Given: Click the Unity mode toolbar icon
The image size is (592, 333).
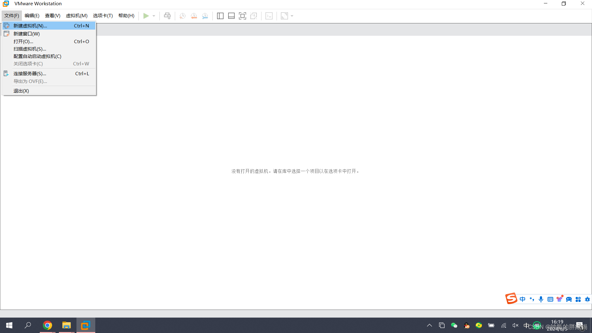Looking at the screenshot, I should (x=254, y=16).
